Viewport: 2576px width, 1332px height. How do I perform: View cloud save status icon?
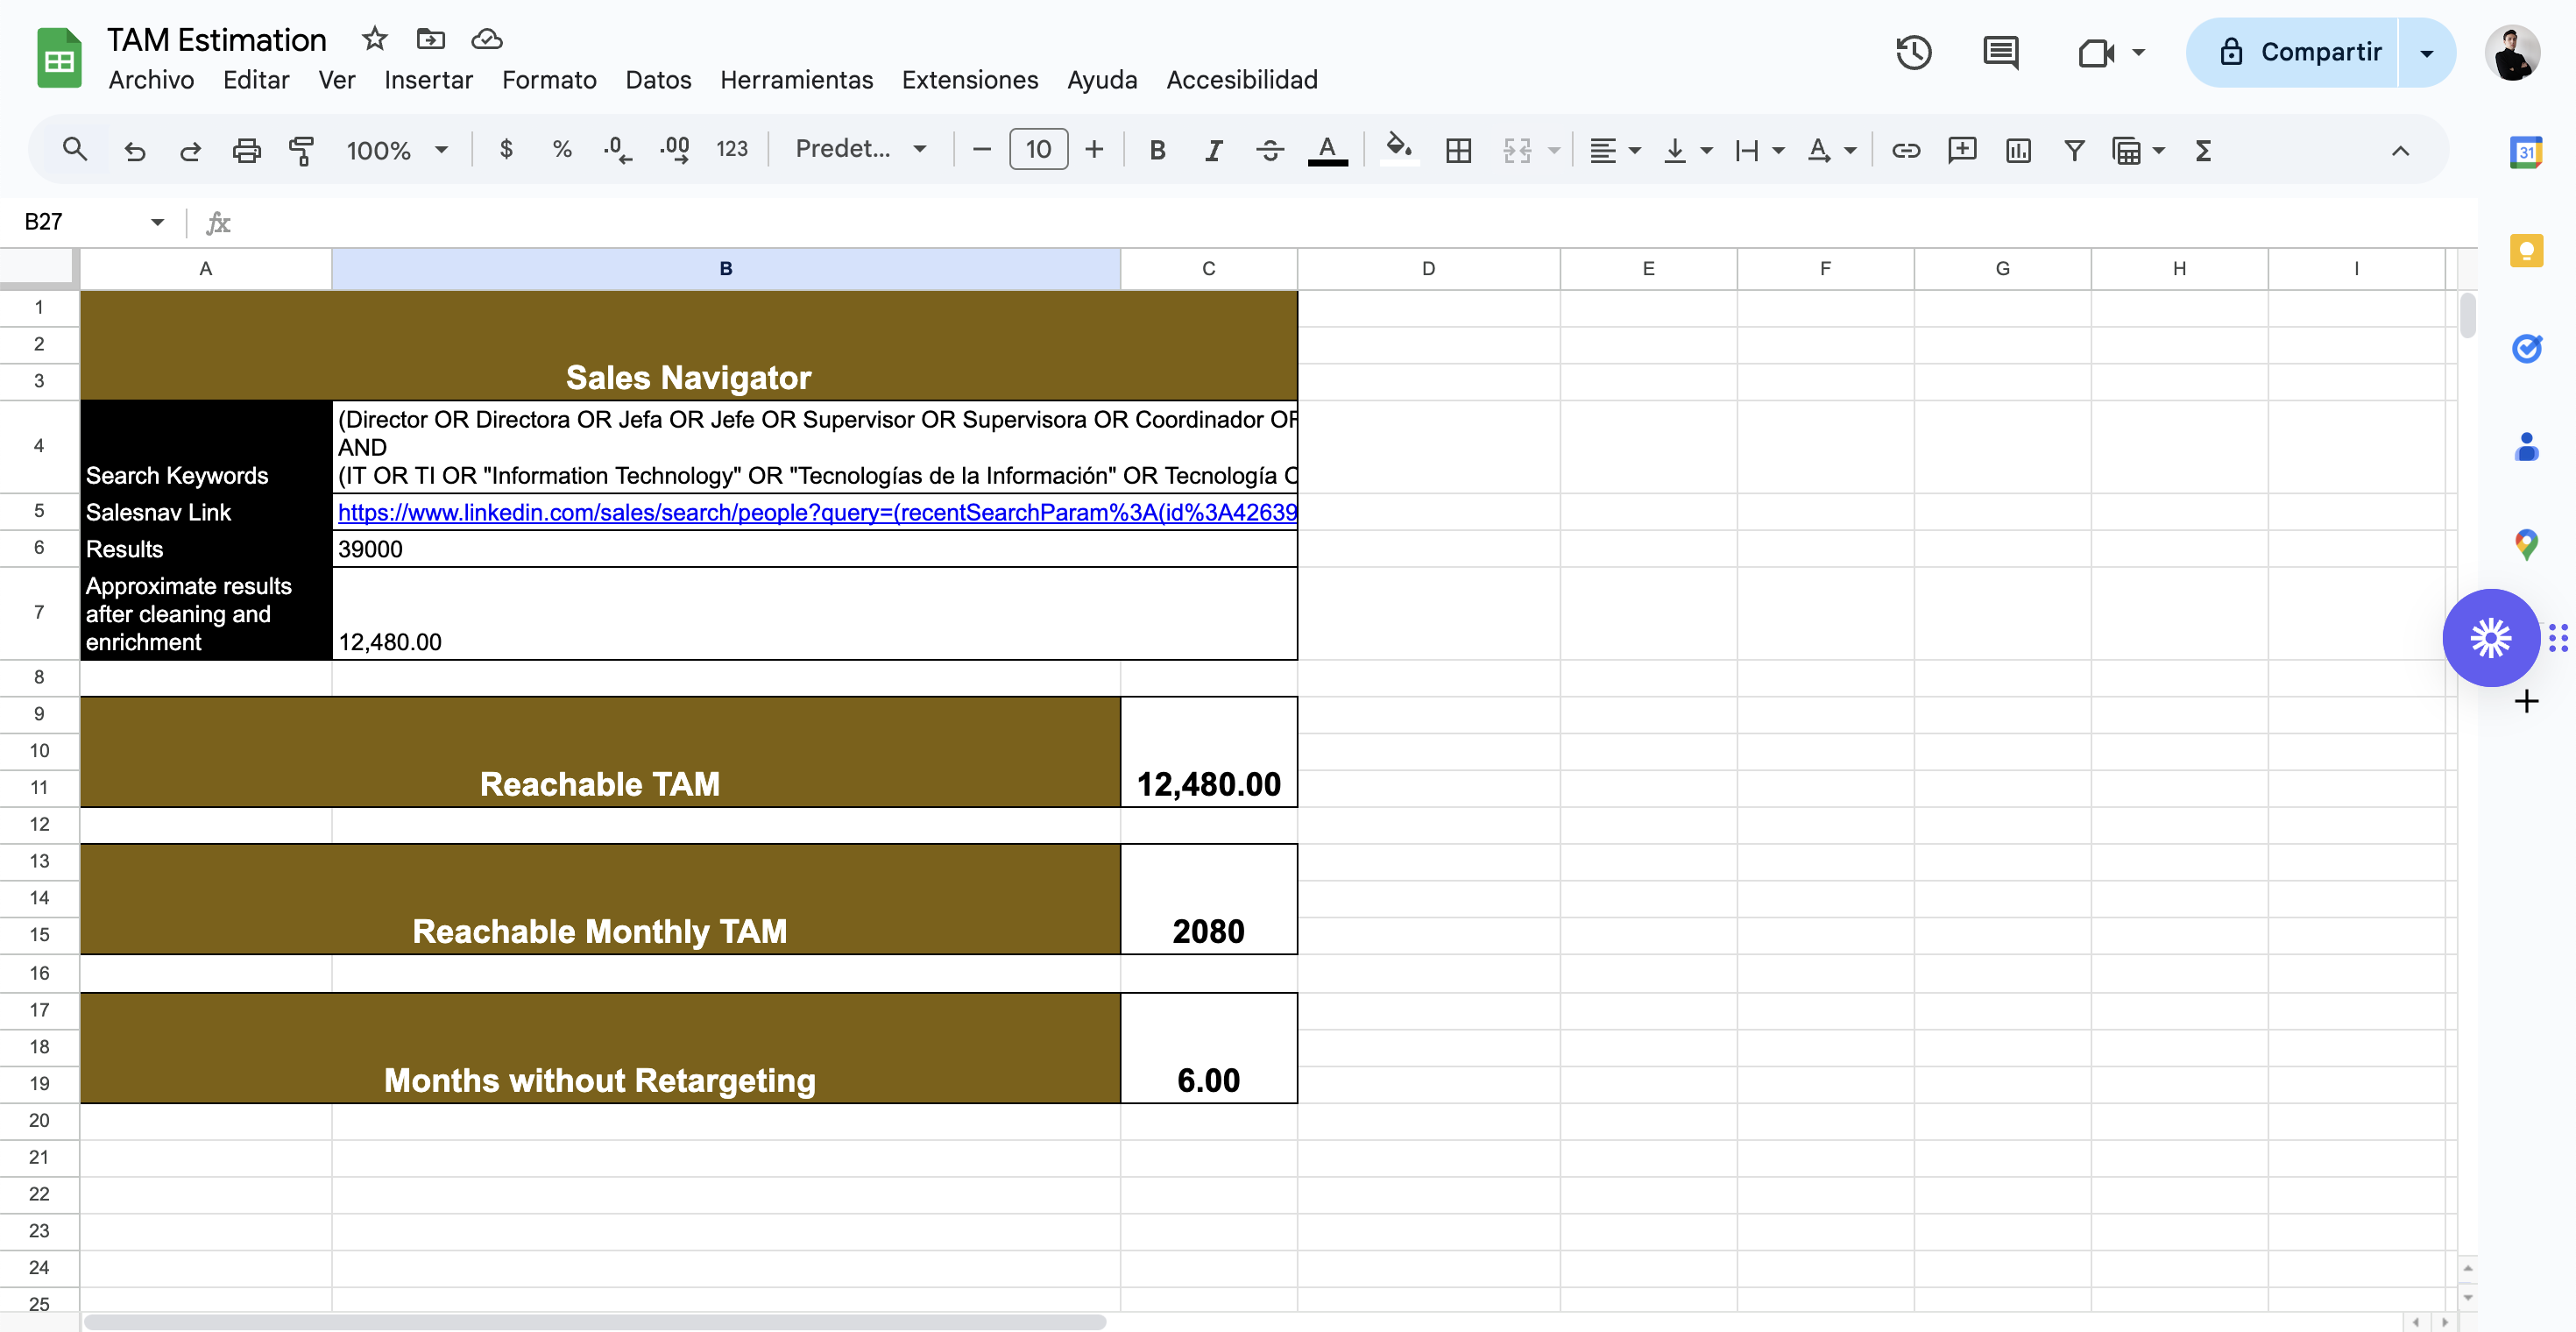point(486,39)
